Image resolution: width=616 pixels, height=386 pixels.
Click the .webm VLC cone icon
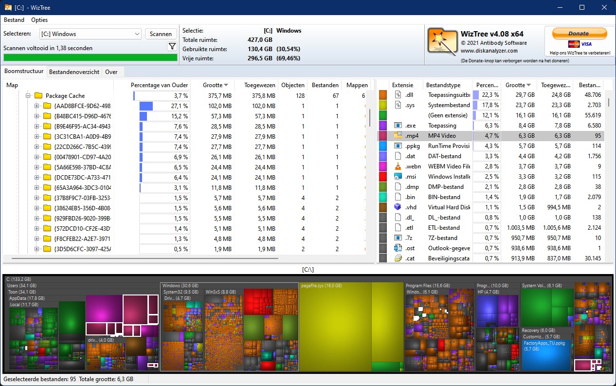coord(398,166)
